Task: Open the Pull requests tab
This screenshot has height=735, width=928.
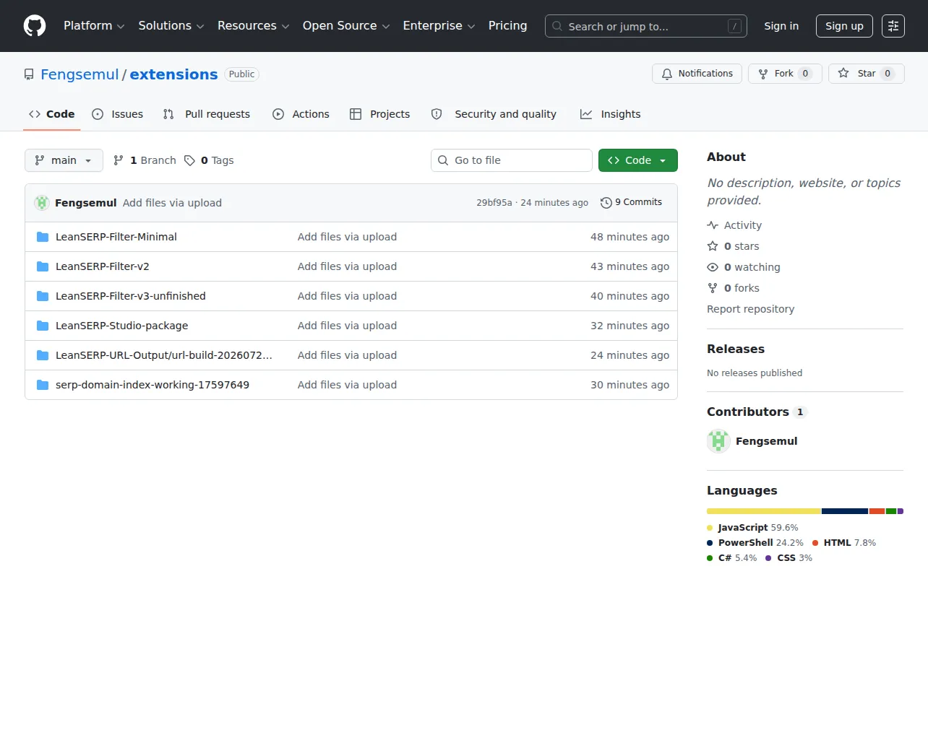Action: (207, 114)
